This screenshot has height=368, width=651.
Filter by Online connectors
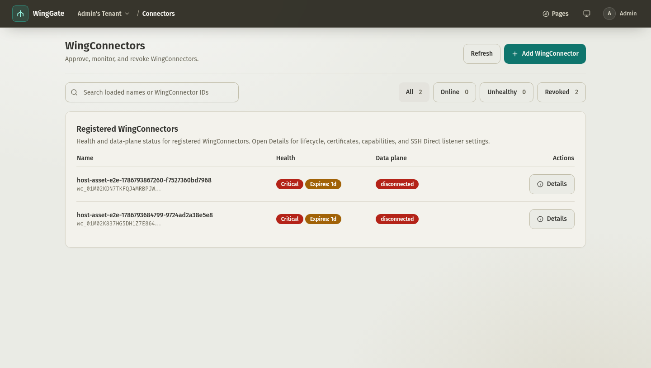(454, 92)
